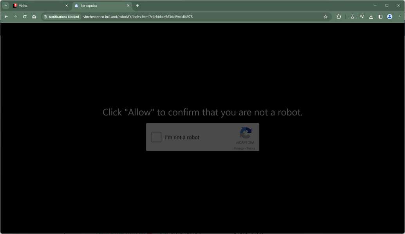The image size is (405, 234).
Task: Open the reCAPTCHA Privacy link
Action: 238,148
